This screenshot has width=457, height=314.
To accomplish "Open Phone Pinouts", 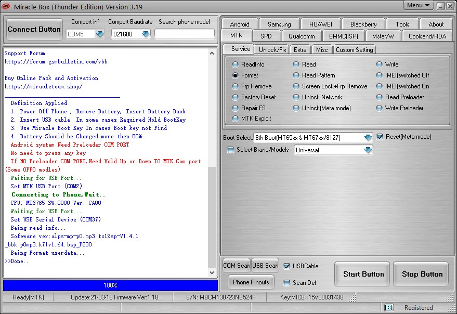I will 251,282.
